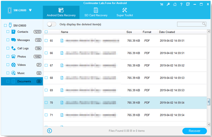Sort by the Name column header
Image resolution: width=212 pixels, height=137 pixels.
(x=92, y=32)
